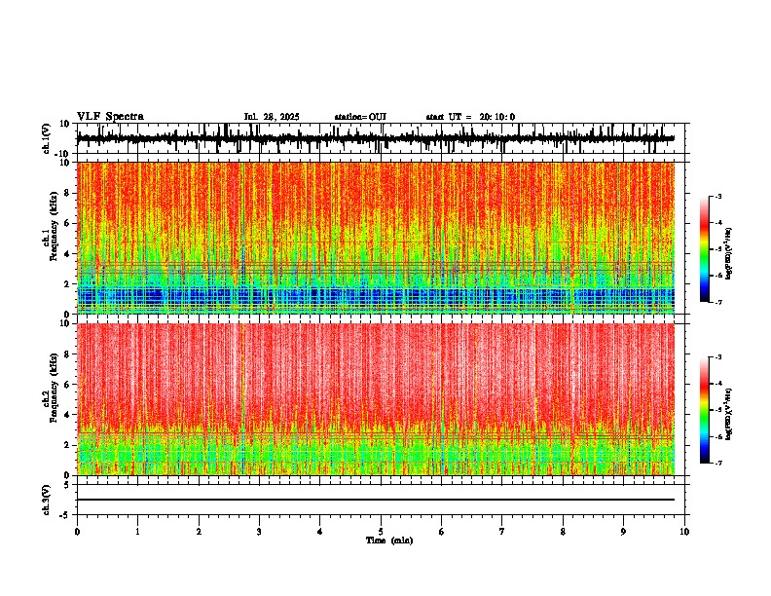The image size is (771, 596).
Task: Click the 'VLF Spectra' title text
Action: tap(110, 117)
